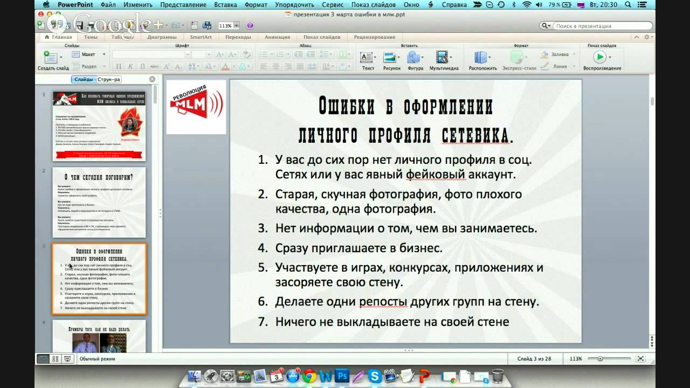Switch to slide sorter view
Screen dimensions: 690x388
(56, 358)
